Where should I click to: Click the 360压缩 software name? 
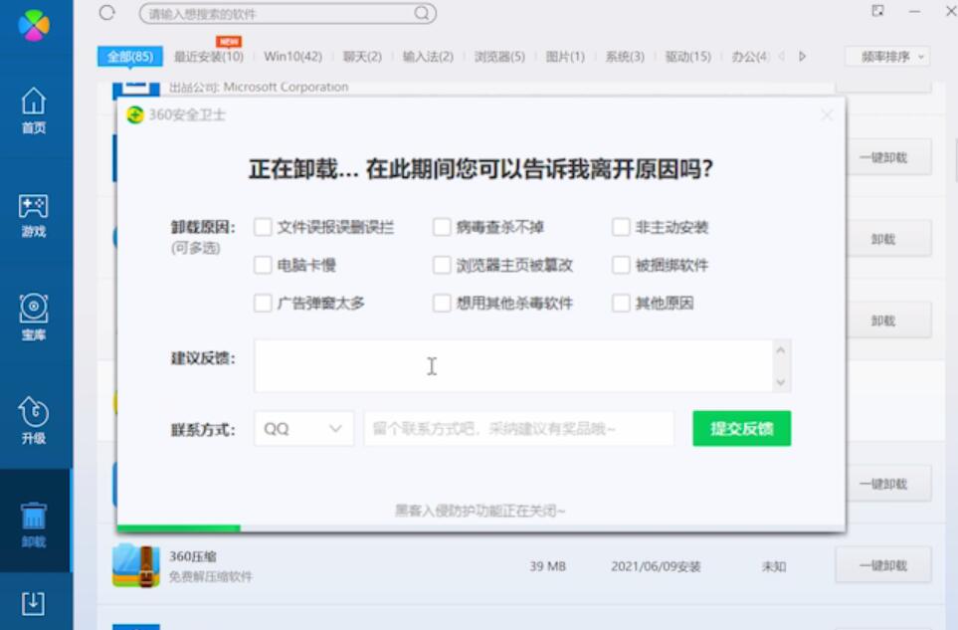tap(193, 556)
